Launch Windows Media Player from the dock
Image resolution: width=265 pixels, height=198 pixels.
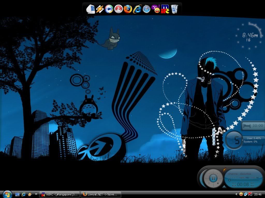point(109,9)
